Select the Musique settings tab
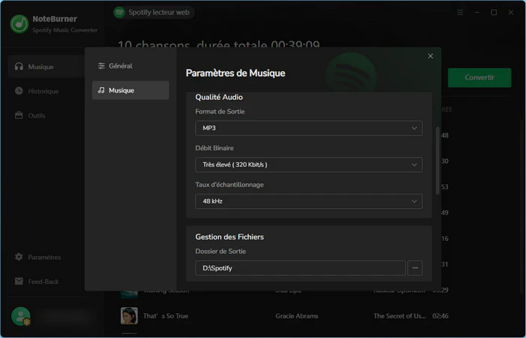 pyautogui.click(x=131, y=90)
